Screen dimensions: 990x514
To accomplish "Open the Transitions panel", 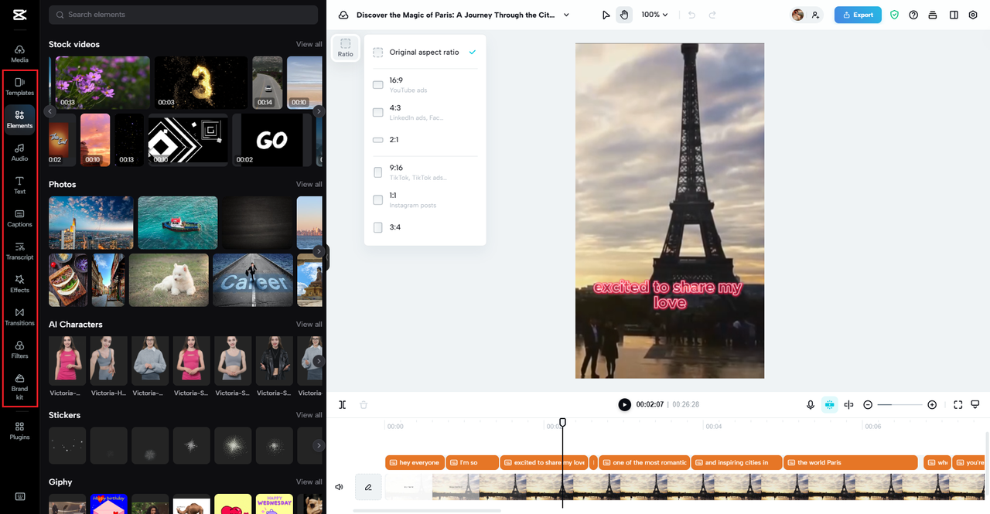I will pos(19,317).
